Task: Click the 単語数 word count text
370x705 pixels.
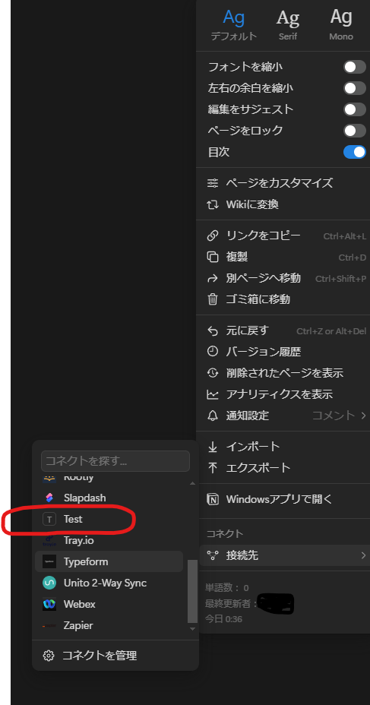Action: point(227,588)
